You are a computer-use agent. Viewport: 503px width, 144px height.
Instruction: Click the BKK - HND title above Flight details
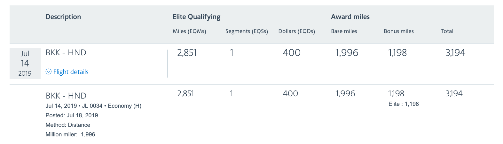(66, 52)
